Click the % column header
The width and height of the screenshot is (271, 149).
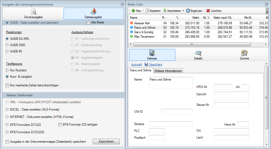point(174,18)
